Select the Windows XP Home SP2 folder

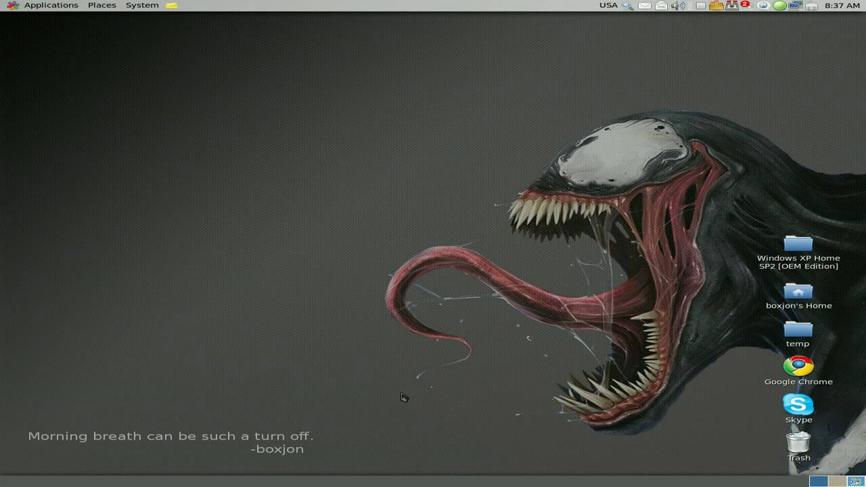(x=798, y=252)
